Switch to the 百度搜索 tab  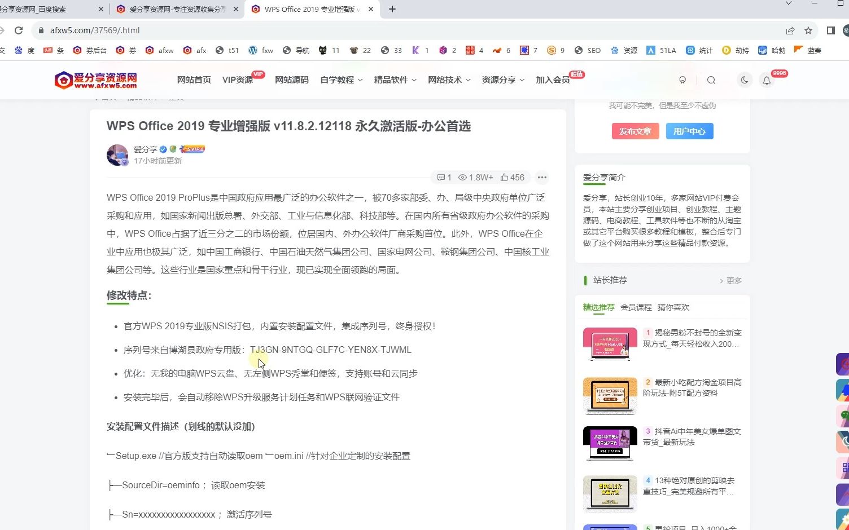(x=48, y=9)
